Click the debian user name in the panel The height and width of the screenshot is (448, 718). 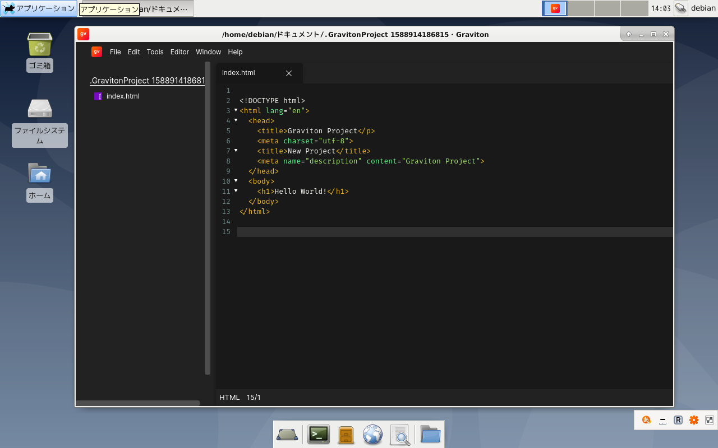pyautogui.click(x=703, y=8)
